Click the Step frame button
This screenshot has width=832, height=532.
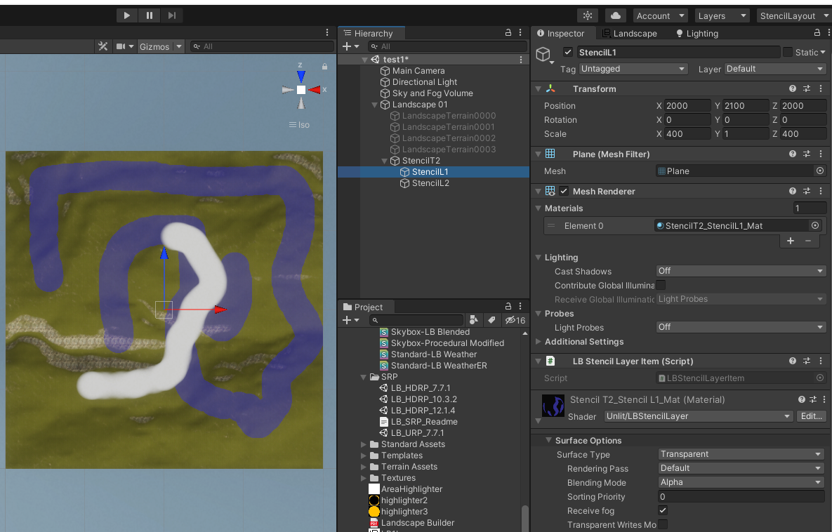coord(171,15)
